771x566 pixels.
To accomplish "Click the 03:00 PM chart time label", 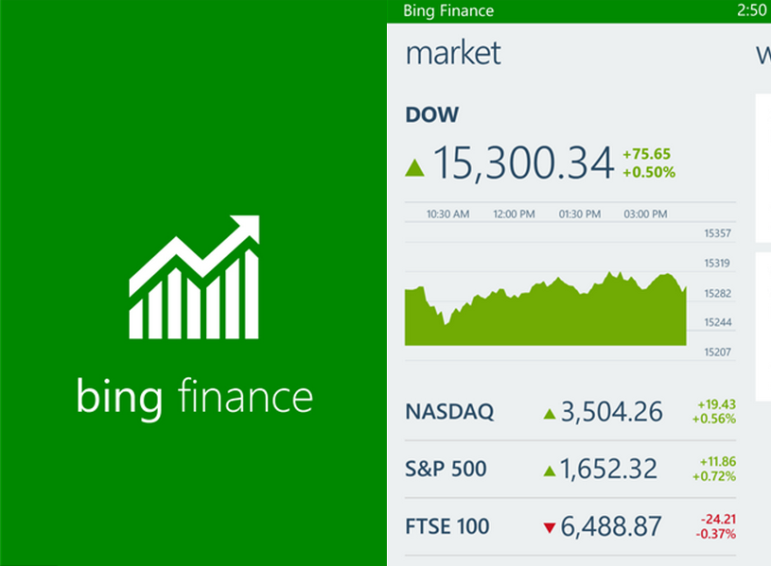I will tap(645, 214).
